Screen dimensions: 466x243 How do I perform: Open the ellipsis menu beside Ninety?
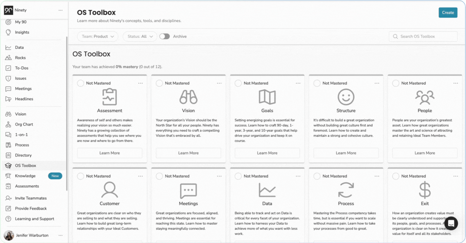click(x=60, y=10)
